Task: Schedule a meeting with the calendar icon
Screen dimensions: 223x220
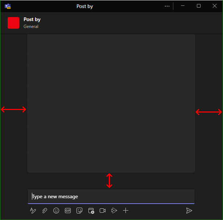Action: tap(91, 211)
